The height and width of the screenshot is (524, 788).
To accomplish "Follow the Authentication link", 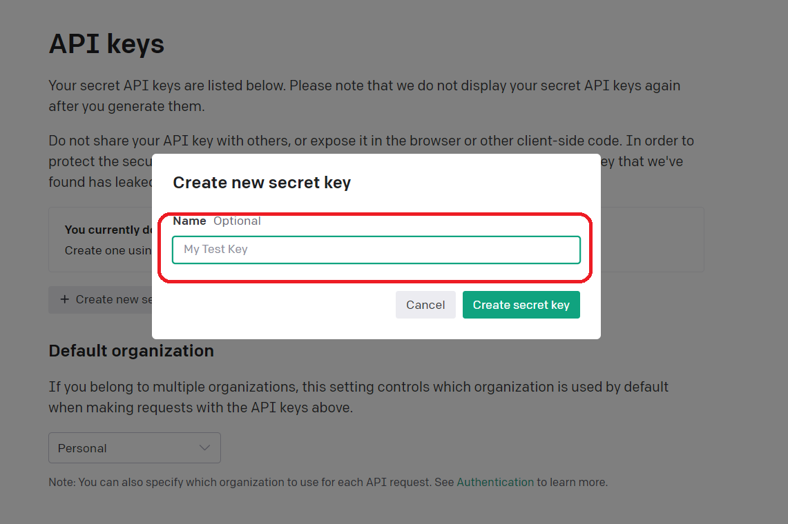I will (x=495, y=482).
